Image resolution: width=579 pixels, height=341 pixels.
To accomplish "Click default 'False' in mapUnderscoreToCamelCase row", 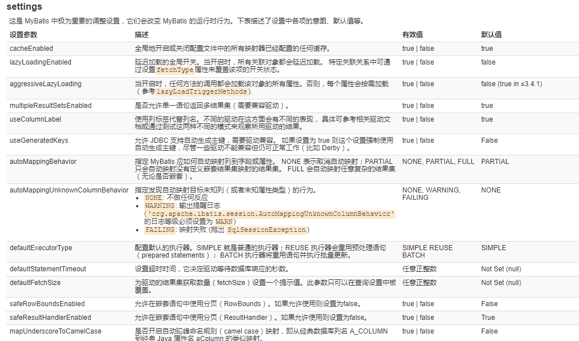I will (489, 331).
